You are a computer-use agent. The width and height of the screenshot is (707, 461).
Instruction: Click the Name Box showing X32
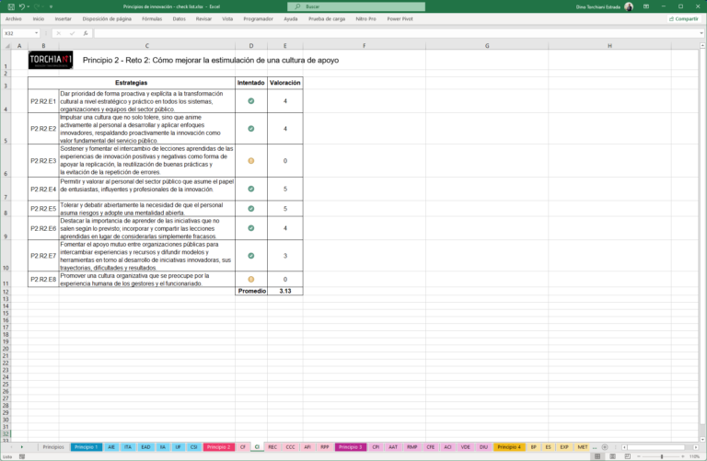click(x=18, y=33)
